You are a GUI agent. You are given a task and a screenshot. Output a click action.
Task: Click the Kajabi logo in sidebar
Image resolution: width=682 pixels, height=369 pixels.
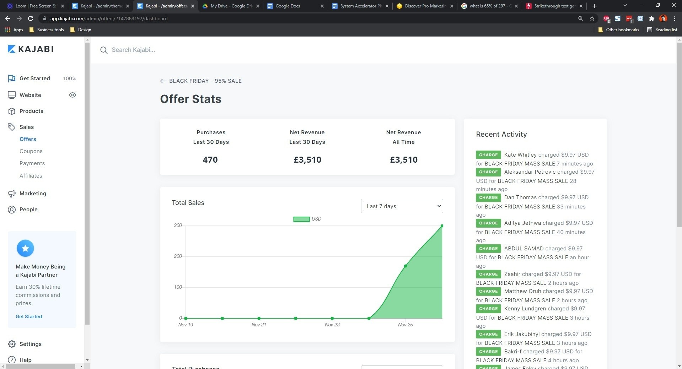[x=31, y=49]
